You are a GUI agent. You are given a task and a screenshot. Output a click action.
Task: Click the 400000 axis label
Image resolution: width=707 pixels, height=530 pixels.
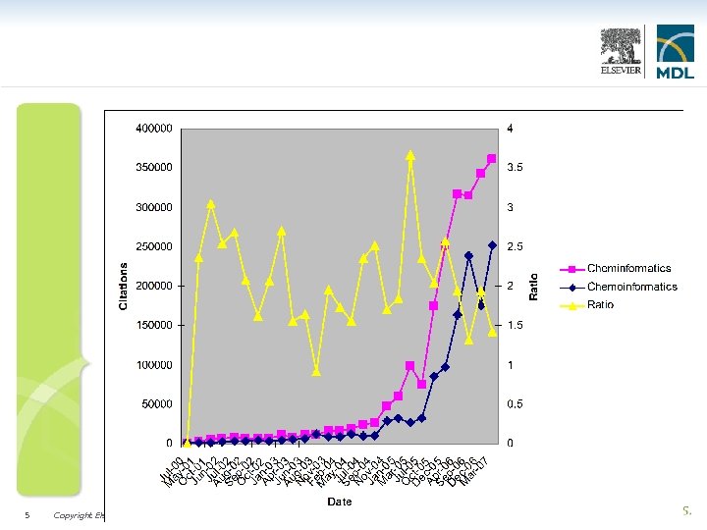point(154,129)
